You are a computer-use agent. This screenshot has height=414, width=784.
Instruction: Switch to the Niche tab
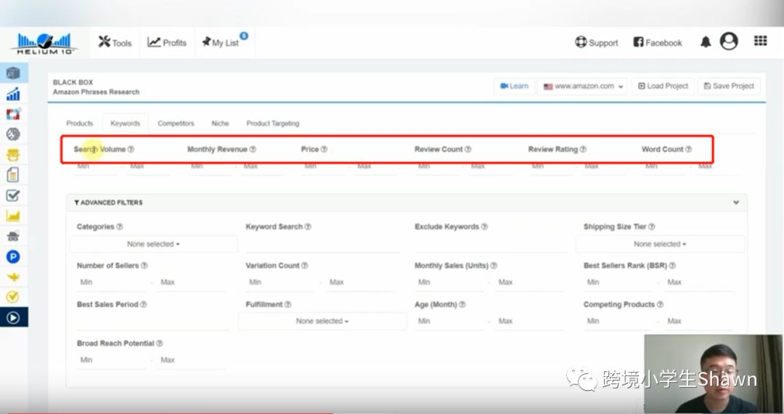[220, 123]
